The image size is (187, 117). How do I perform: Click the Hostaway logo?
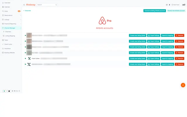pos(31,5)
